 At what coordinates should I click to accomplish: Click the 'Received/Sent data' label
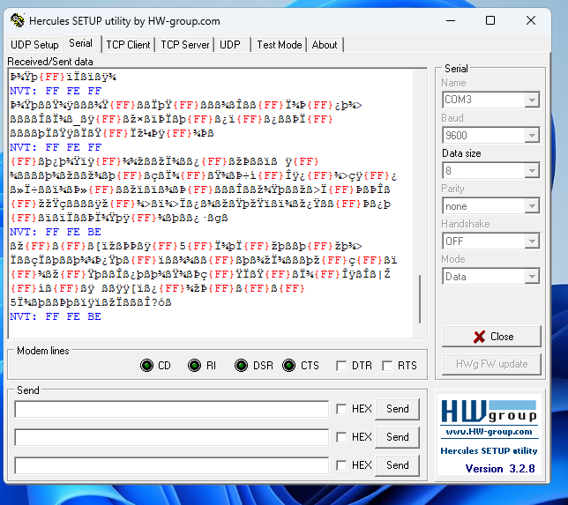50,62
